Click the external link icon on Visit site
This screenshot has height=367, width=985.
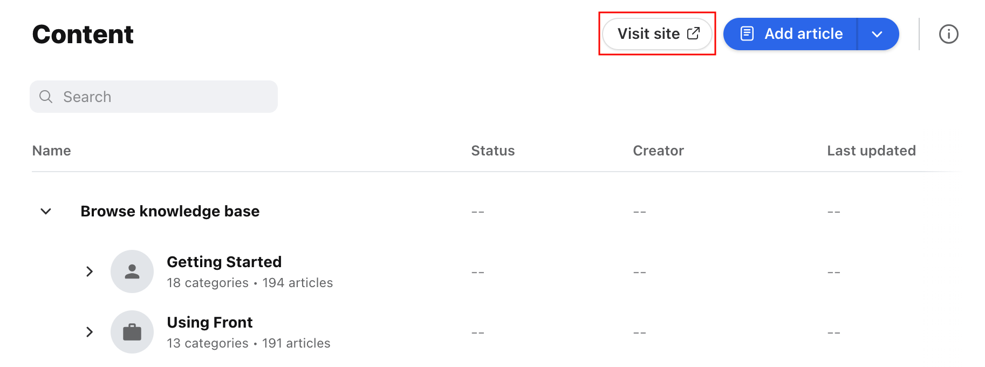693,33
